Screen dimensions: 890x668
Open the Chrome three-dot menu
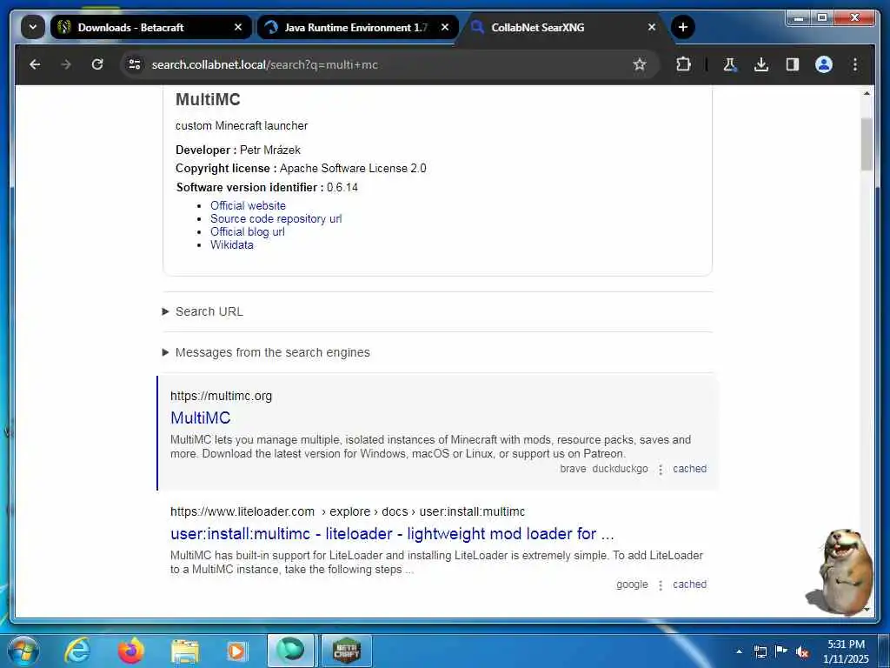(x=855, y=64)
